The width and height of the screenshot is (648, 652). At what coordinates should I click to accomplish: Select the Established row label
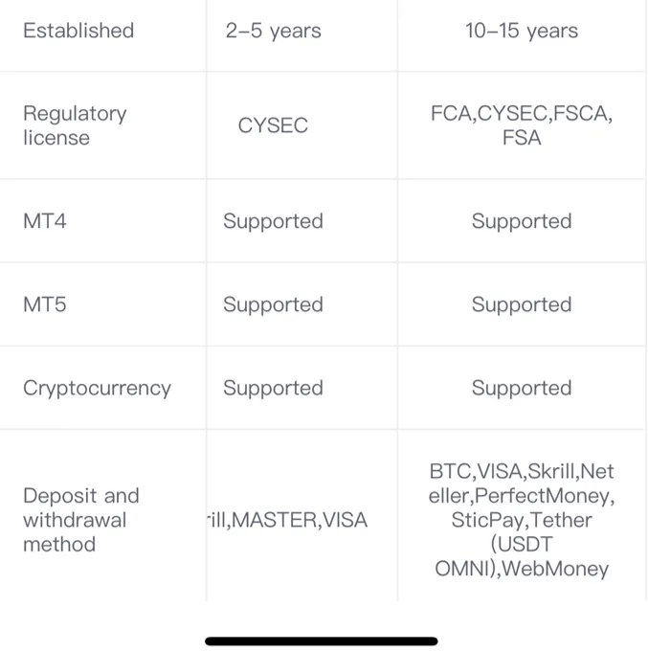pyautogui.click(x=78, y=31)
